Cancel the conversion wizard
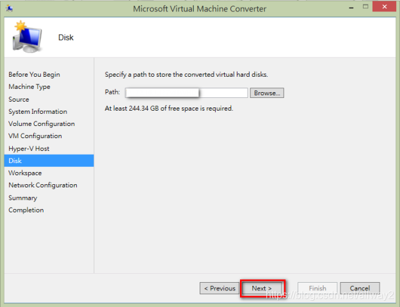Image resolution: width=400 pixels, height=307 pixels. pos(360,288)
